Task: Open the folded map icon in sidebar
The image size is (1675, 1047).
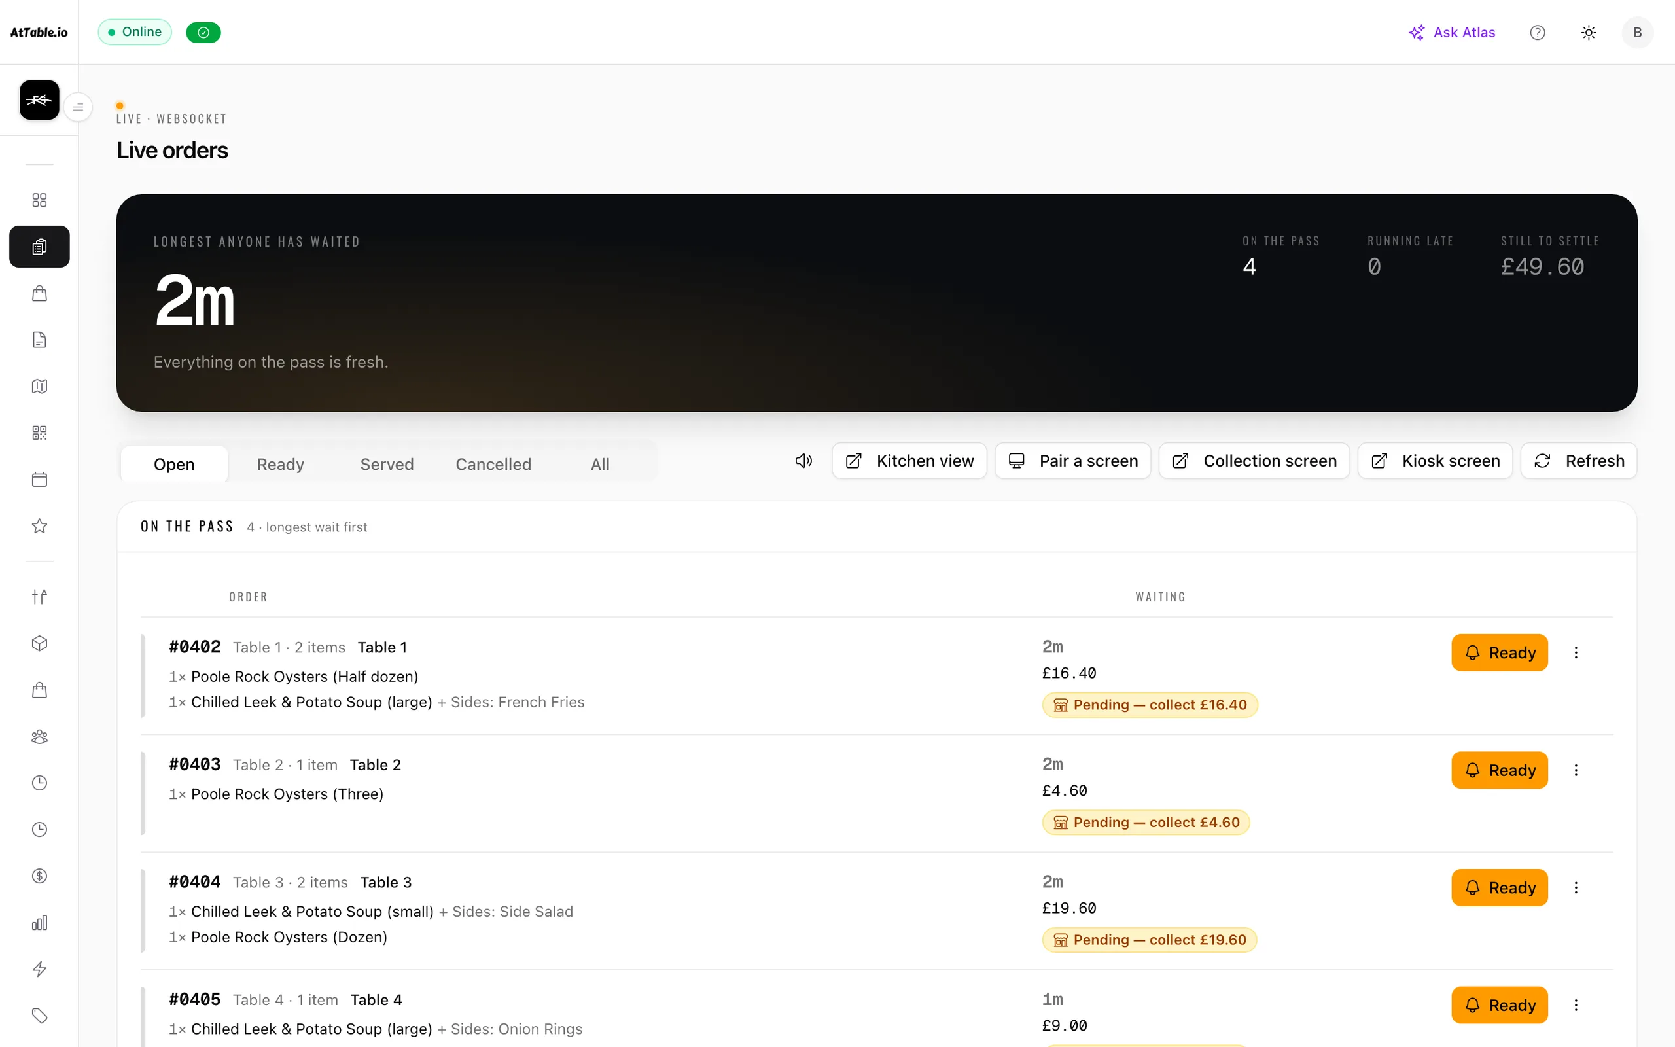Action: click(39, 385)
